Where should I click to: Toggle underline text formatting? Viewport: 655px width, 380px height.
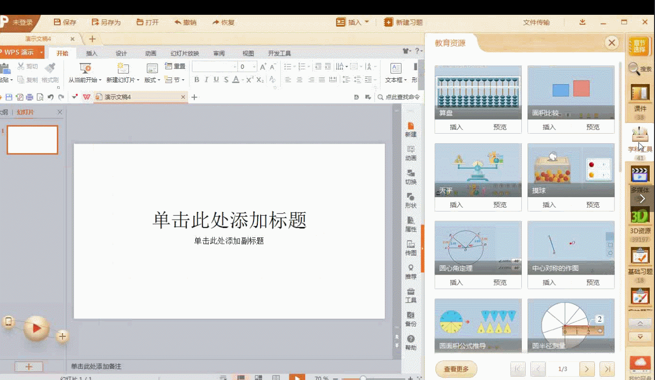pyautogui.click(x=216, y=80)
